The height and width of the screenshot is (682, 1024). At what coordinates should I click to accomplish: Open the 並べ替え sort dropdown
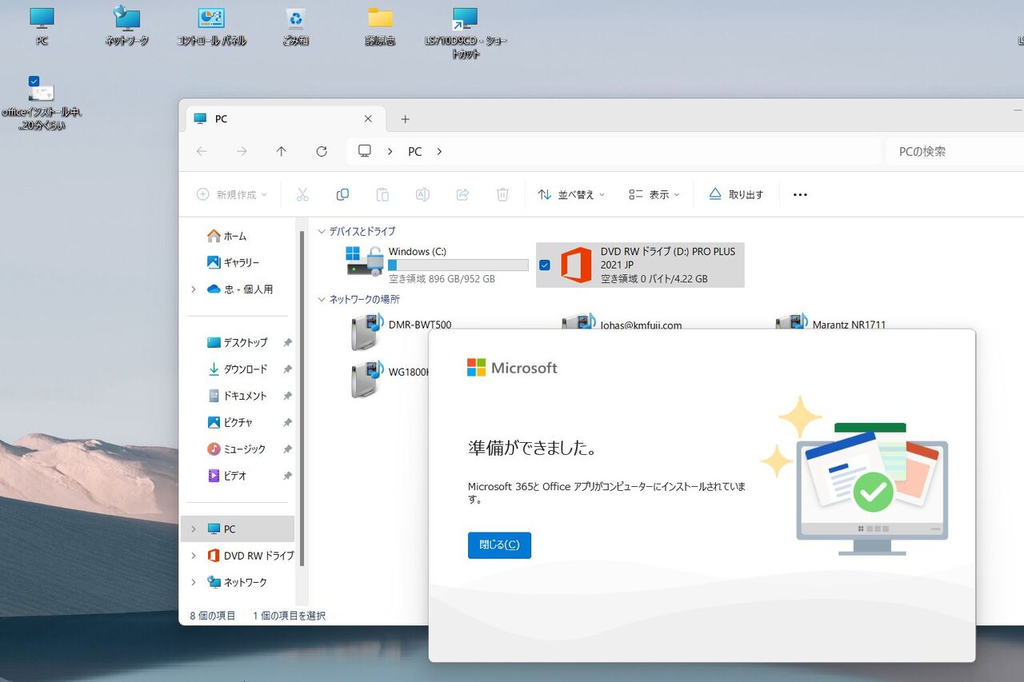(x=571, y=194)
